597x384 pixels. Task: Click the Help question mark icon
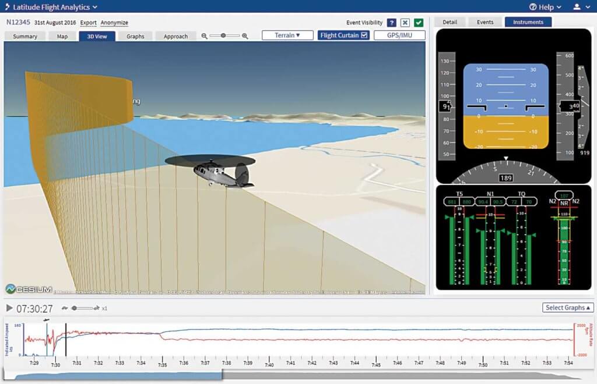tap(533, 7)
